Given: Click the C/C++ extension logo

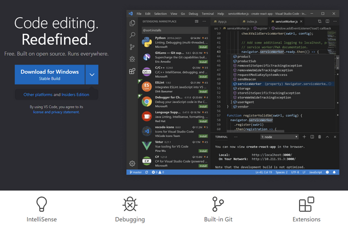Looking at the screenshot, I should 147,72.
